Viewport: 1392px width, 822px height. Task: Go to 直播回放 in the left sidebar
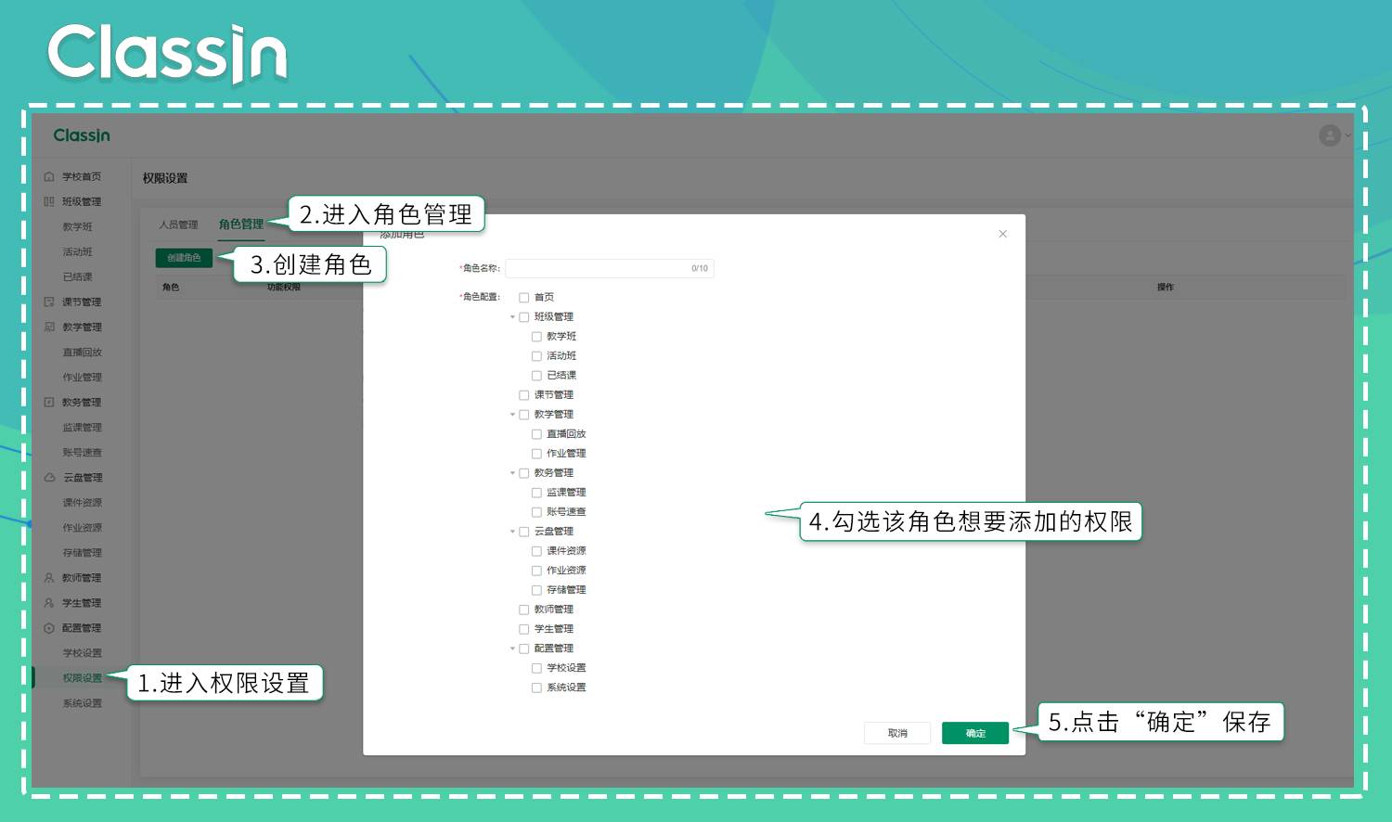pos(83,352)
